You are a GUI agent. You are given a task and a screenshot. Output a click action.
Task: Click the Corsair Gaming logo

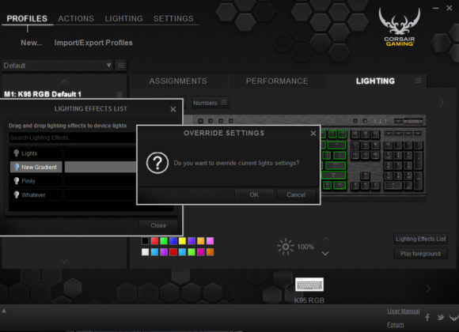[x=400, y=27]
